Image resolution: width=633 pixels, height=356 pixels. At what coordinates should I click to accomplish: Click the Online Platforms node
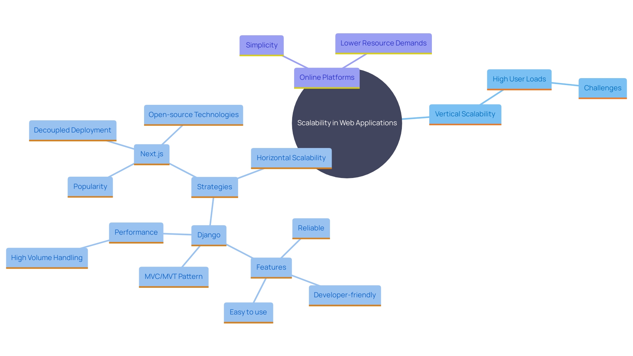pos(327,77)
